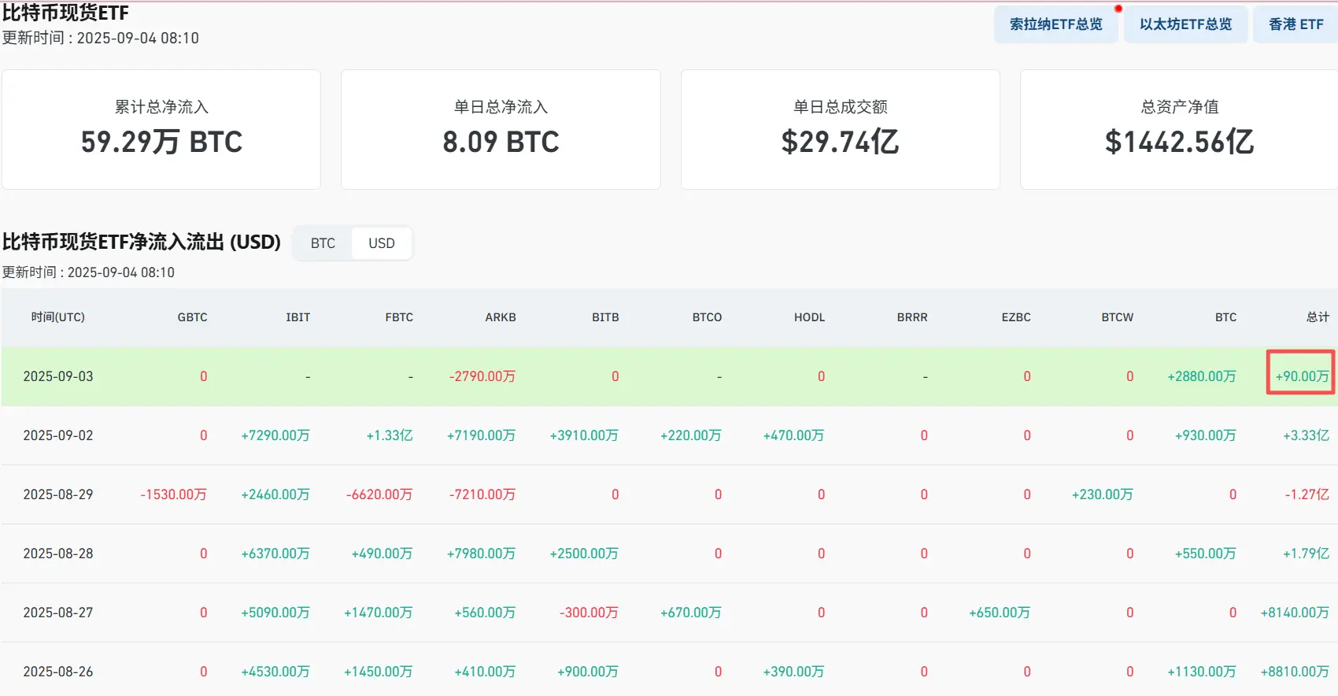Click the GBTC column header
Viewport: 1338px width, 696px height.
[192, 317]
